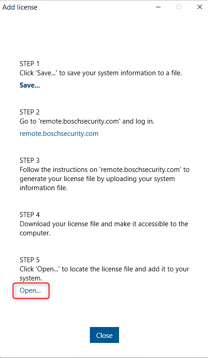Click the 'Add license' window title
This screenshot has height=358, width=208.
(20, 7)
